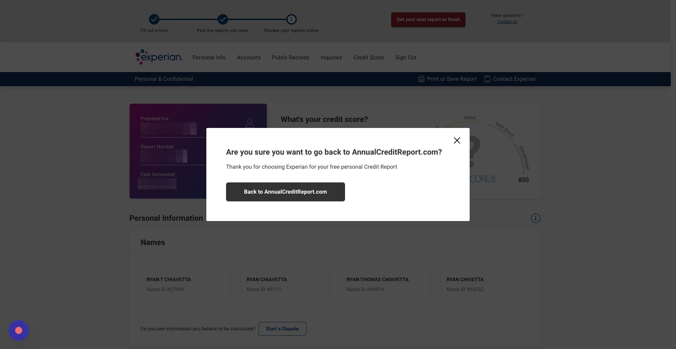Open the Inquiries navigation item
Viewport: 676px width, 349px height.
[x=331, y=58]
